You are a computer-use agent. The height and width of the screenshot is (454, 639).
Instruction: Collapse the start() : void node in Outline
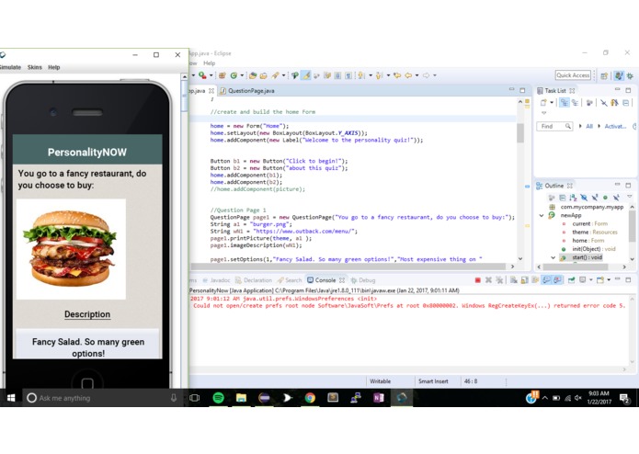553,257
